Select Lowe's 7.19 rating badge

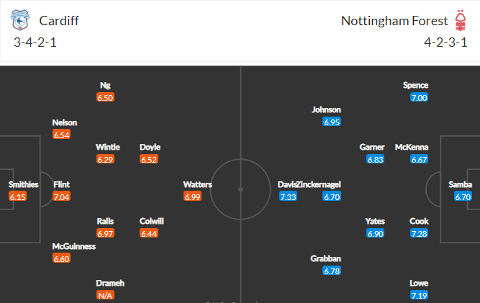coord(419,295)
